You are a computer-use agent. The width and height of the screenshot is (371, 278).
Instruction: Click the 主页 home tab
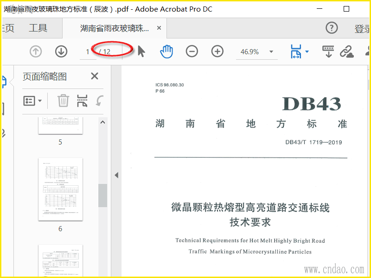click(8, 28)
